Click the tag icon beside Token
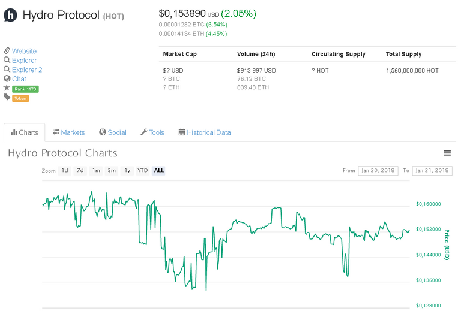461x311 pixels. pos(7,97)
